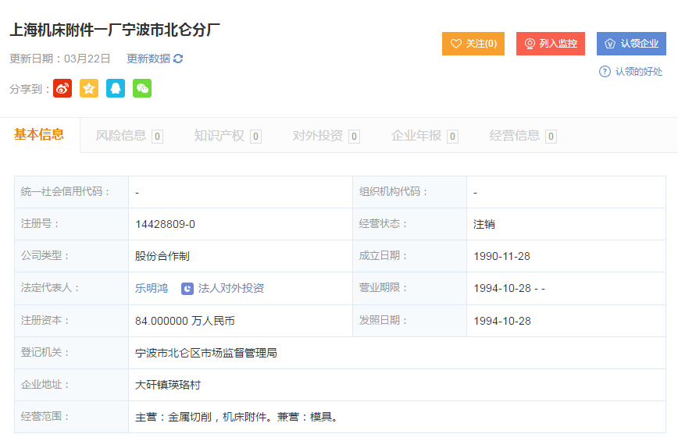This screenshot has height=441, width=678.
Task: Share to Weibo via red icon
Action: click(x=62, y=88)
